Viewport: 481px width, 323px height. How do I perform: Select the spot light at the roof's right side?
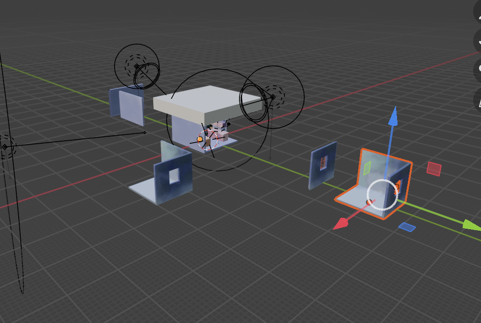pyautogui.click(x=272, y=96)
